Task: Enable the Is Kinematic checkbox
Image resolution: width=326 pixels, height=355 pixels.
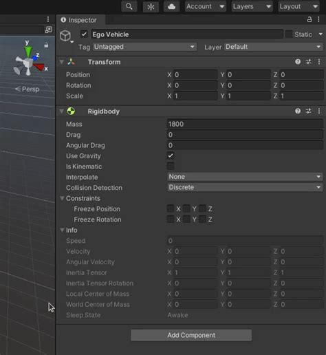Action: point(171,166)
